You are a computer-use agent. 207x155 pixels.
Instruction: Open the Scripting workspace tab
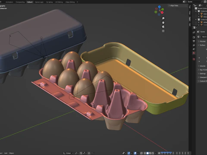49,2
